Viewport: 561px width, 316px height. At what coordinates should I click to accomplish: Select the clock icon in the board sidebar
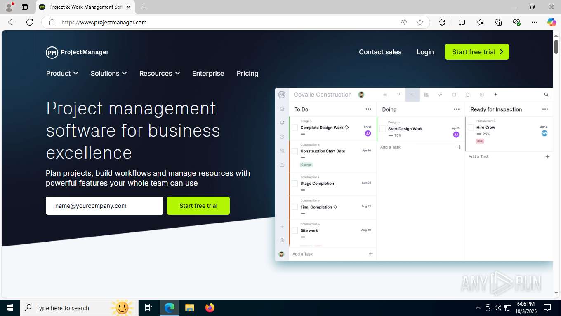coord(282,137)
